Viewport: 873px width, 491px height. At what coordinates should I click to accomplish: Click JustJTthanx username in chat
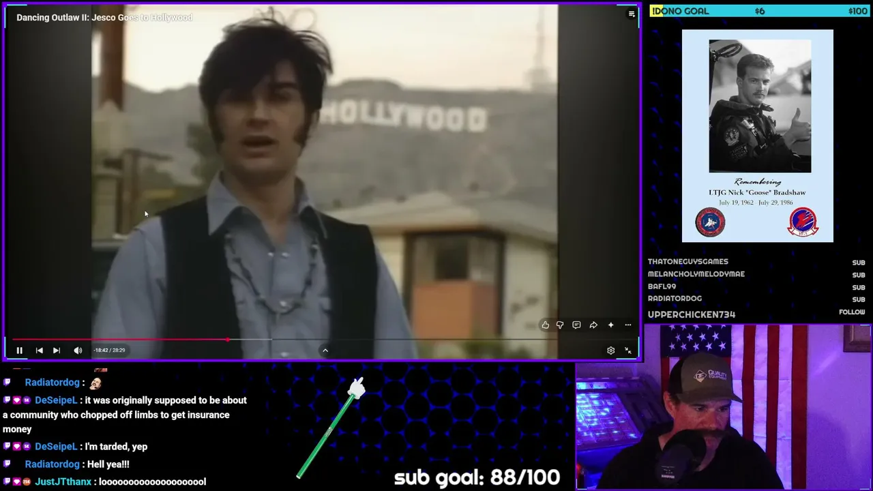pos(63,482)
